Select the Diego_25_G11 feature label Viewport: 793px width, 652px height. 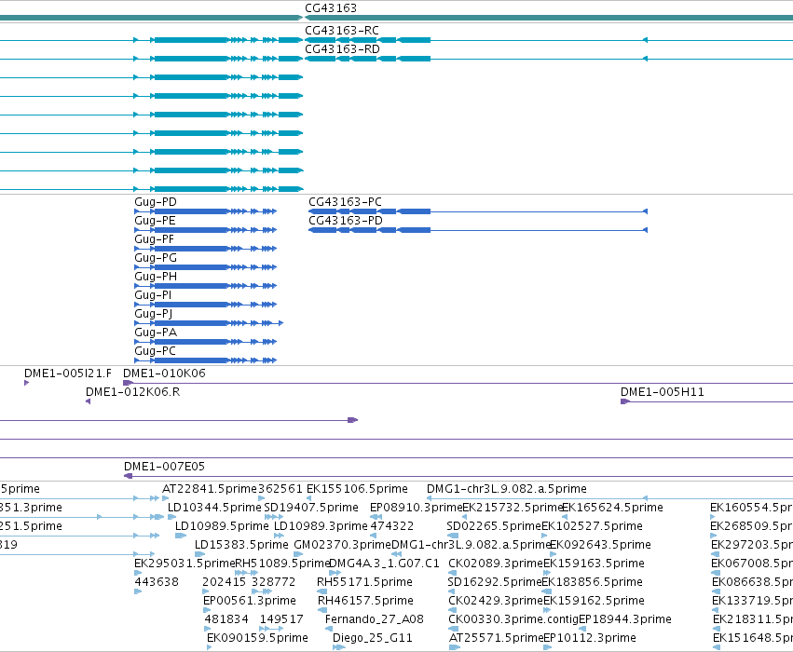(x=373, y=638)
